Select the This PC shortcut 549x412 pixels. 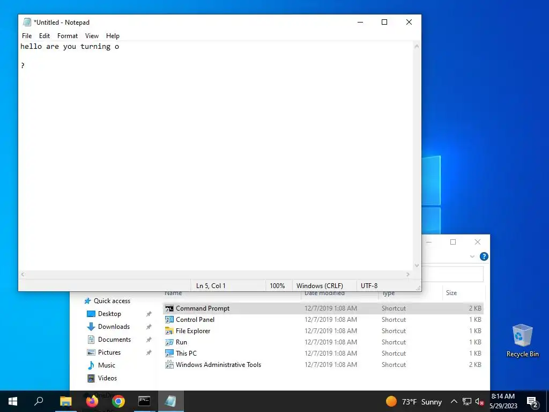tap(323, 353)
